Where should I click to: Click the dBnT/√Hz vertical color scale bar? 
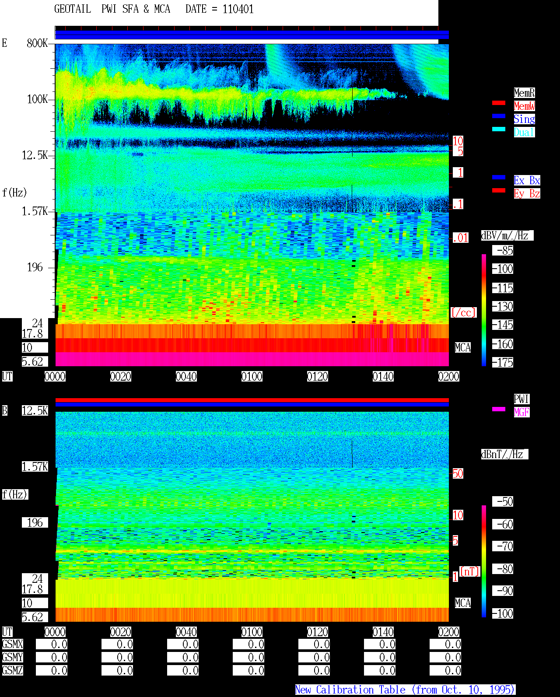pos(484,561)
